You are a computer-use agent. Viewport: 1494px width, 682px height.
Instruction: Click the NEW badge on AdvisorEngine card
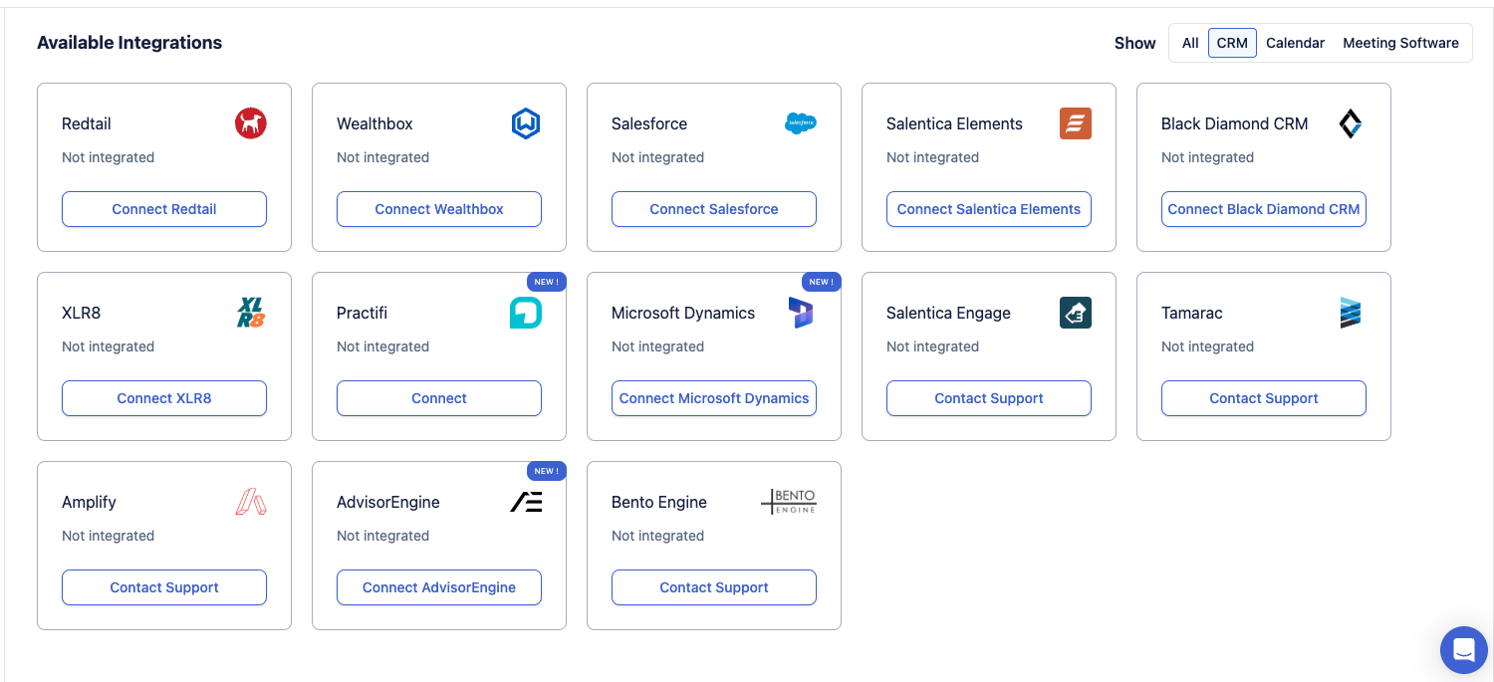(546, 471)
